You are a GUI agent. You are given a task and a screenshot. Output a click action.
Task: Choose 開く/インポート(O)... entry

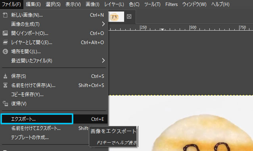point(54,33)
